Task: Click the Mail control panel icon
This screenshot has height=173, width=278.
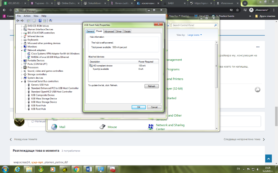Action: (x=58, y=127)
